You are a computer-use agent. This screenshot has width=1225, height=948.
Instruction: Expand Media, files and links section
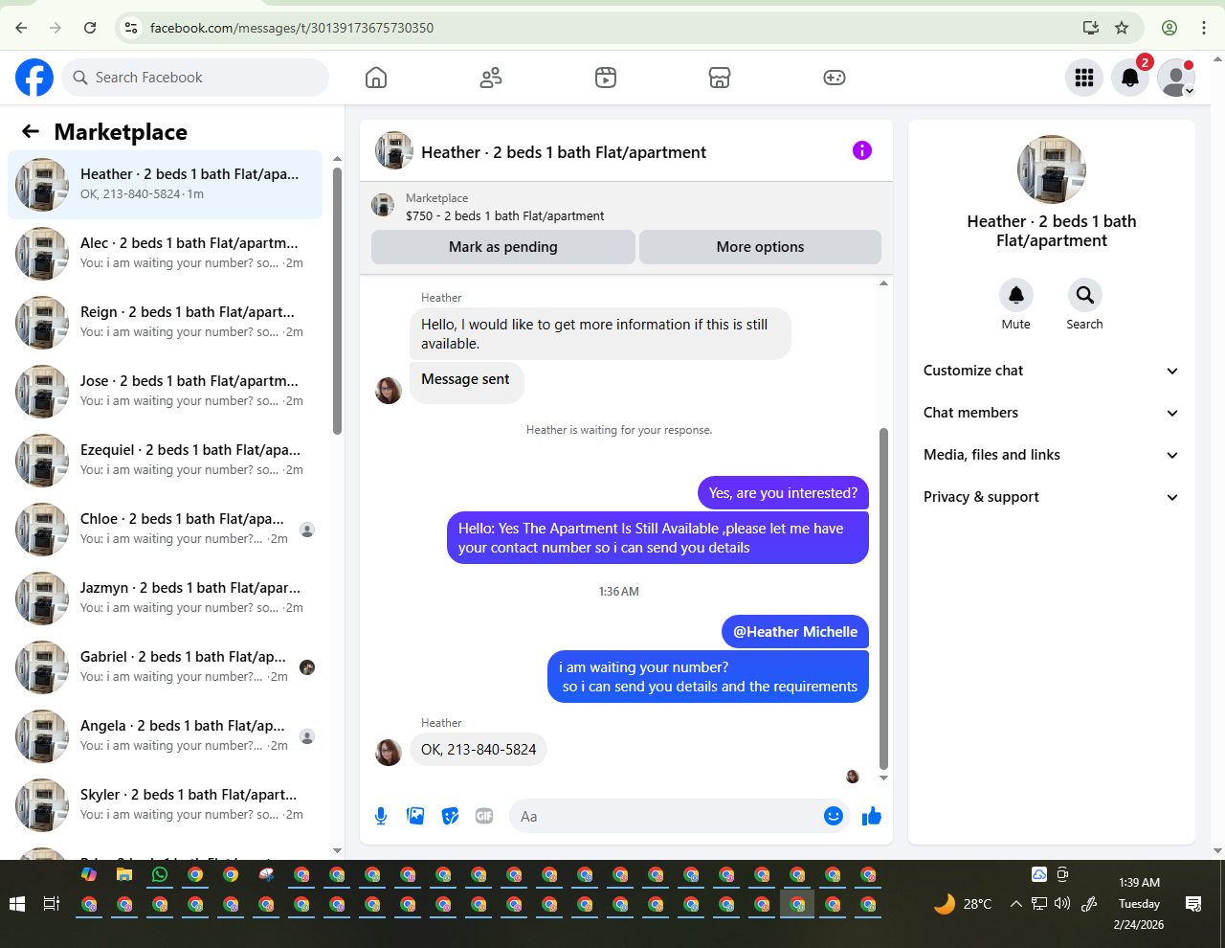click(x=1052, y=455)
